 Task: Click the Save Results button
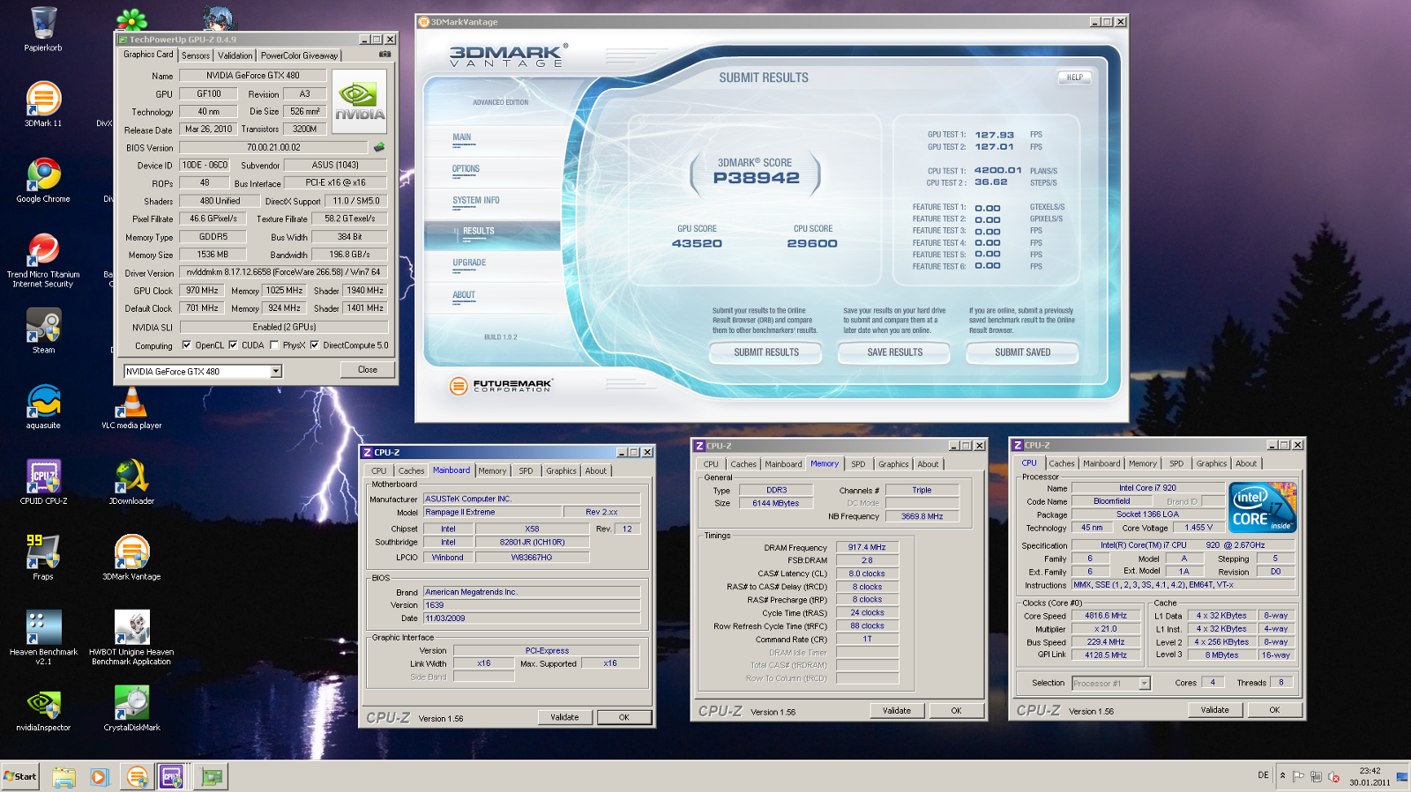(894, 352)
